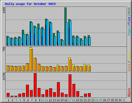The width and height of the screenshot is (132, 103).
Task: Click the 'Visits' legend label
Action: [129, 56]
